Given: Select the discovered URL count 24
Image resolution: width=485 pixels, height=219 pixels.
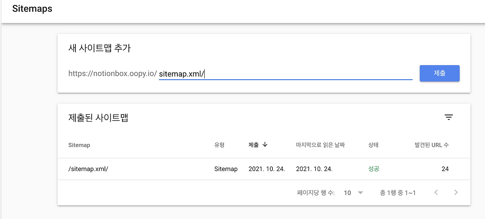Looking at the screenshot, I should (x=445, y=169).
